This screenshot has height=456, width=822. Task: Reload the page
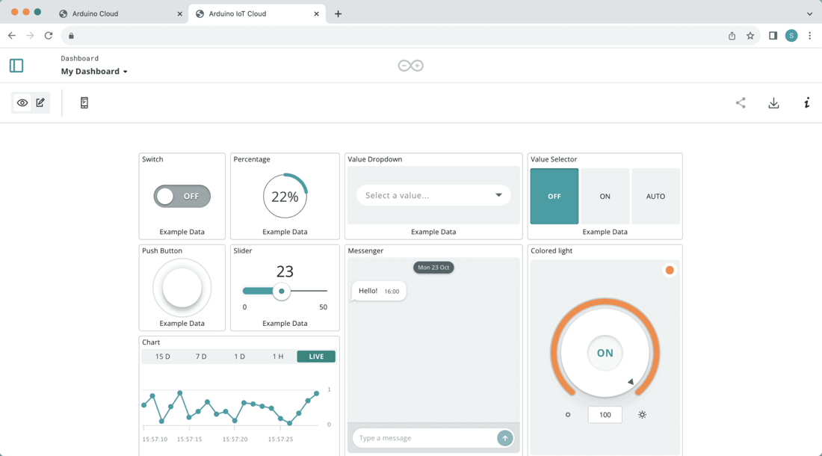coord(49,36)
